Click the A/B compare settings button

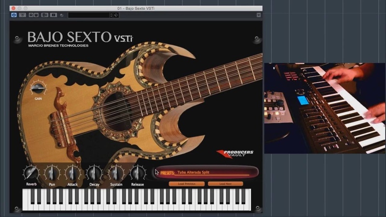[x=44, y=15]
